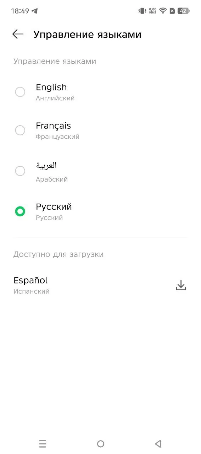Tap the network speed KB/S indicator

point(153,11)
